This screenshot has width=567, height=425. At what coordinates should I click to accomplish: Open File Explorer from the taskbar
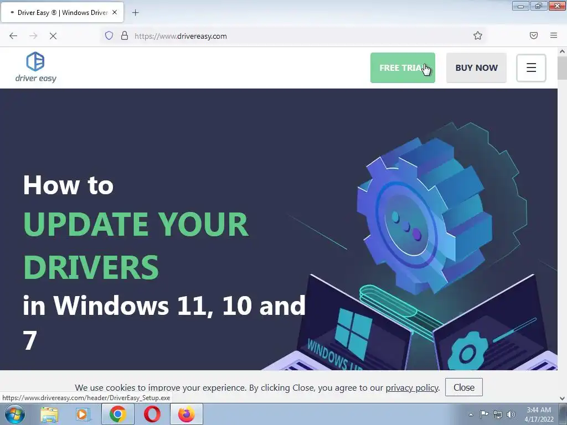pos(49,414)
